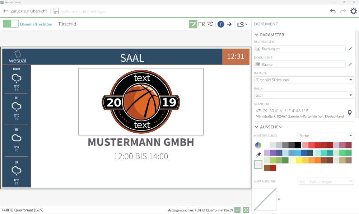Image resolution: width=359 pixels, height=214 pixels.
Task: Toggle fit-to-screen in the status bar
Action: point(246,210)
